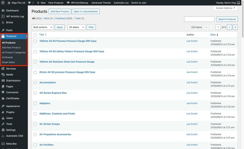Image resolution: width=244 pixels, height=149 pixels.
Task: Toggle the select-all checkbox in table header
Action: pos(35,35)
